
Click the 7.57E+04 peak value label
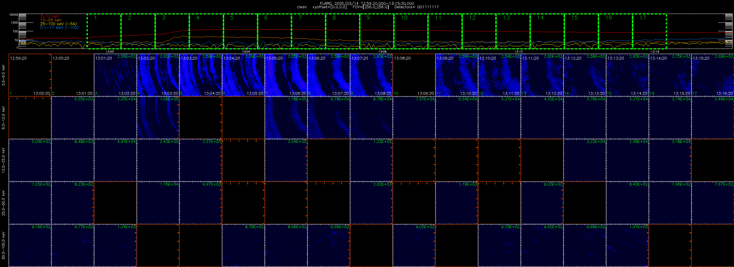(425, 99)
